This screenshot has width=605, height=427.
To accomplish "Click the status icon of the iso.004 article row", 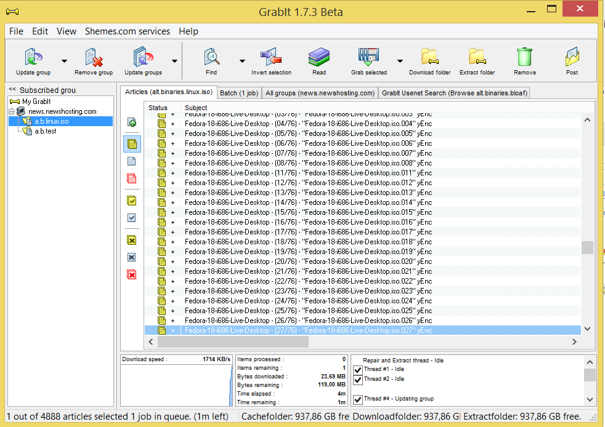I will (161, 124).
